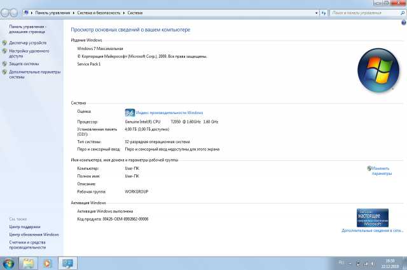Open Дополнительные параметры системы link
The image size is (407, 270).
coord(35,75)
